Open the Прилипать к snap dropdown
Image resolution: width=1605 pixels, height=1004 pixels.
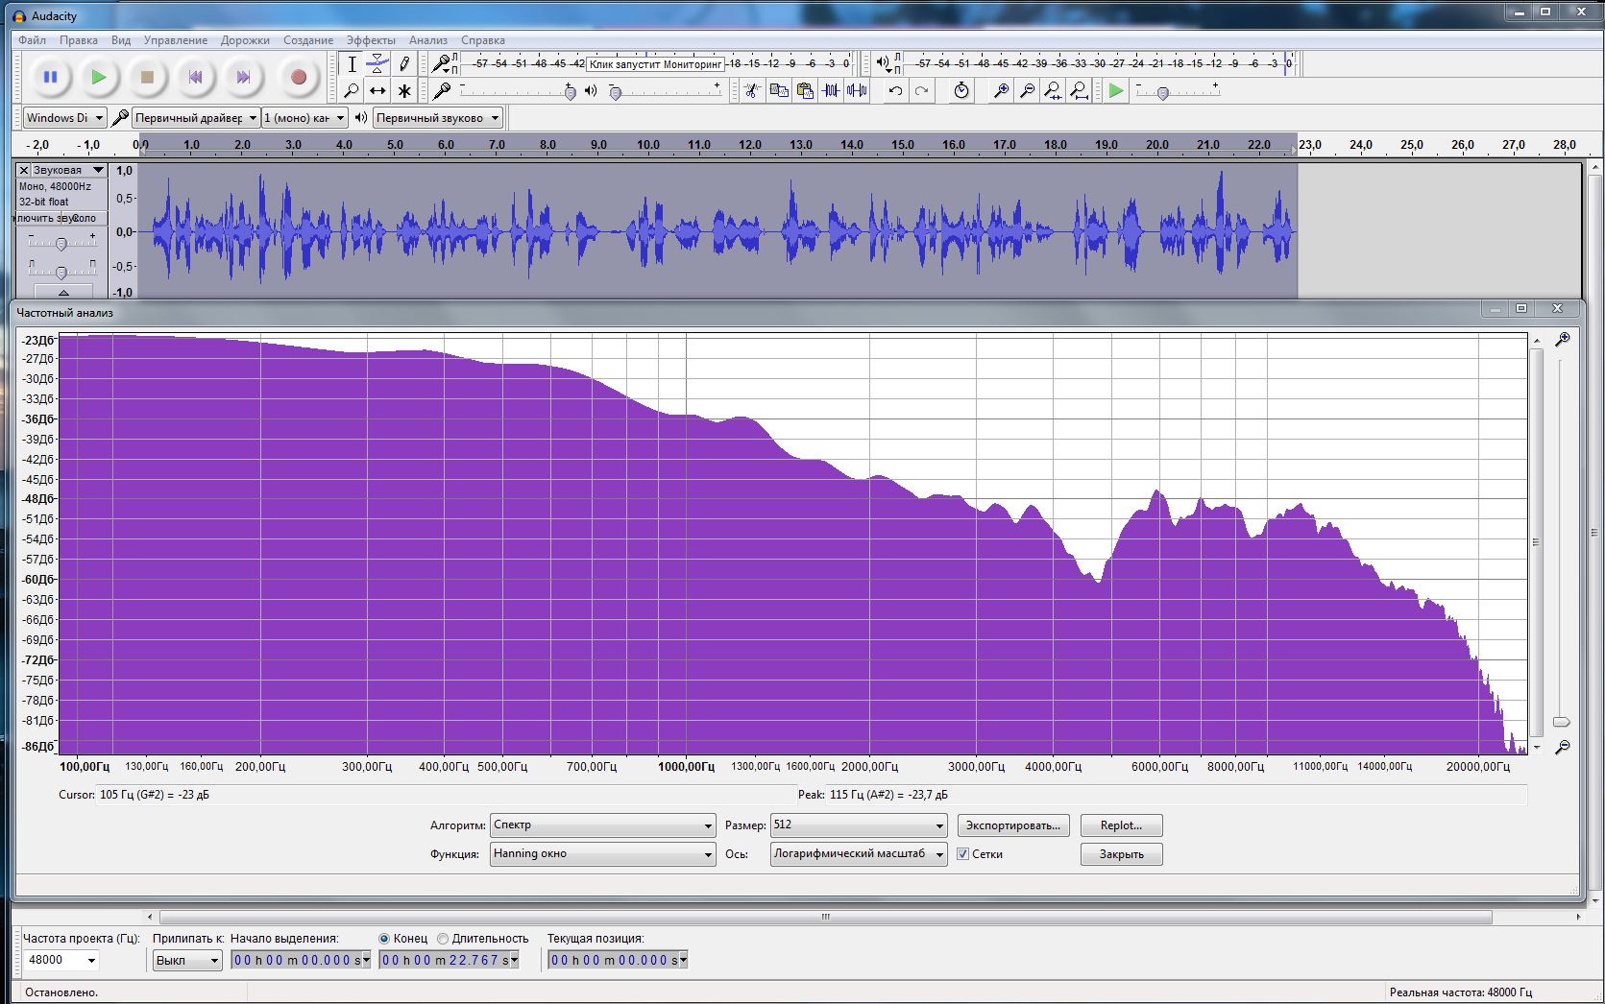coord(187,960)
